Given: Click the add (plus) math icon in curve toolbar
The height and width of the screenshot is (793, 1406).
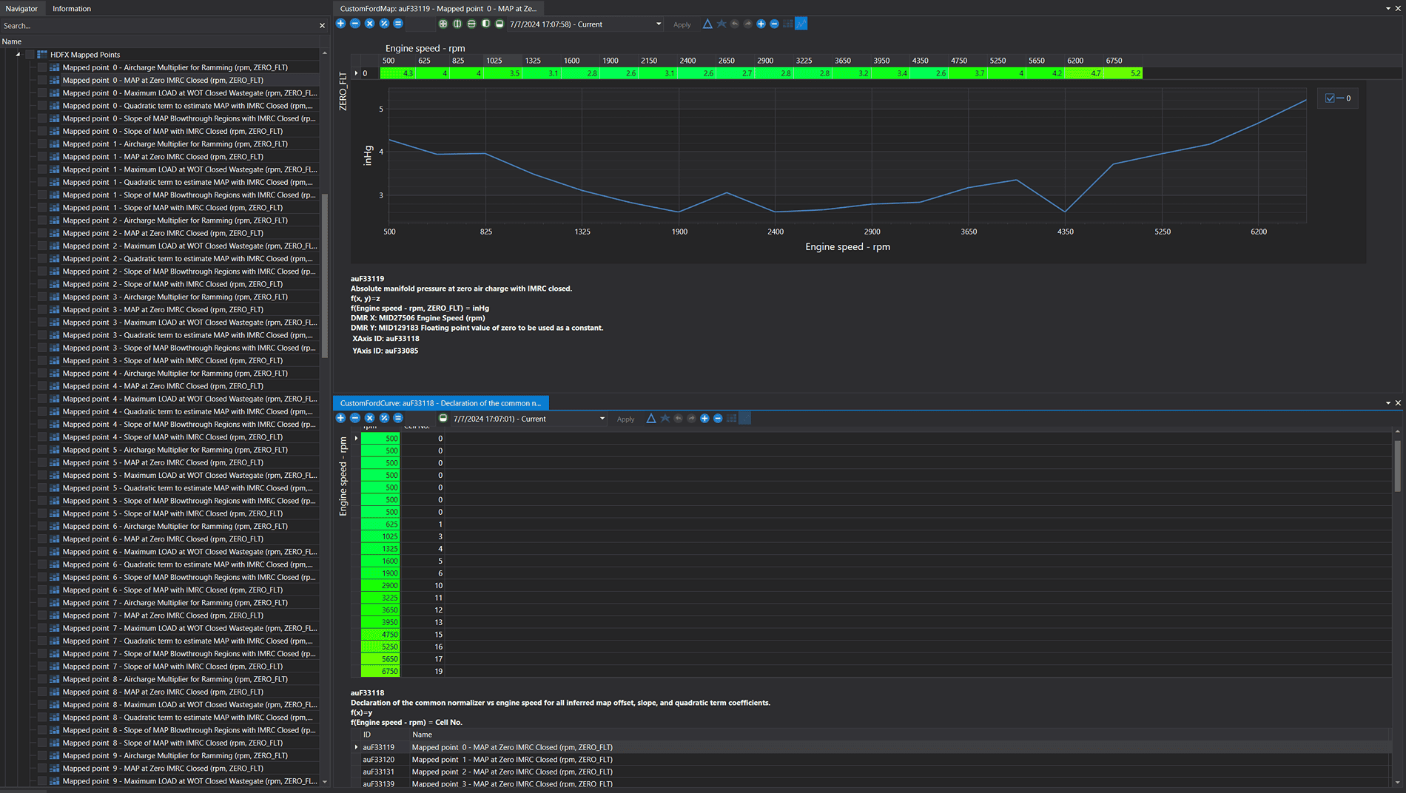Looking at the screenshot, I should 340,418.
